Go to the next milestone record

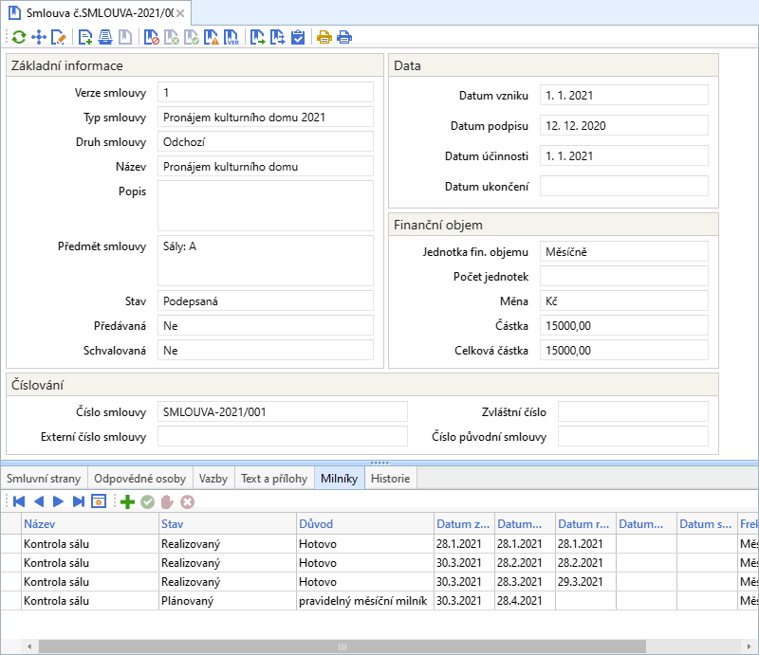tap(58, 501)
